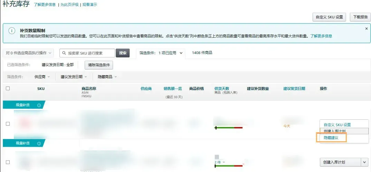Tick the select-all checkbox in the table header
371x172 pixels.
[8, 88]
